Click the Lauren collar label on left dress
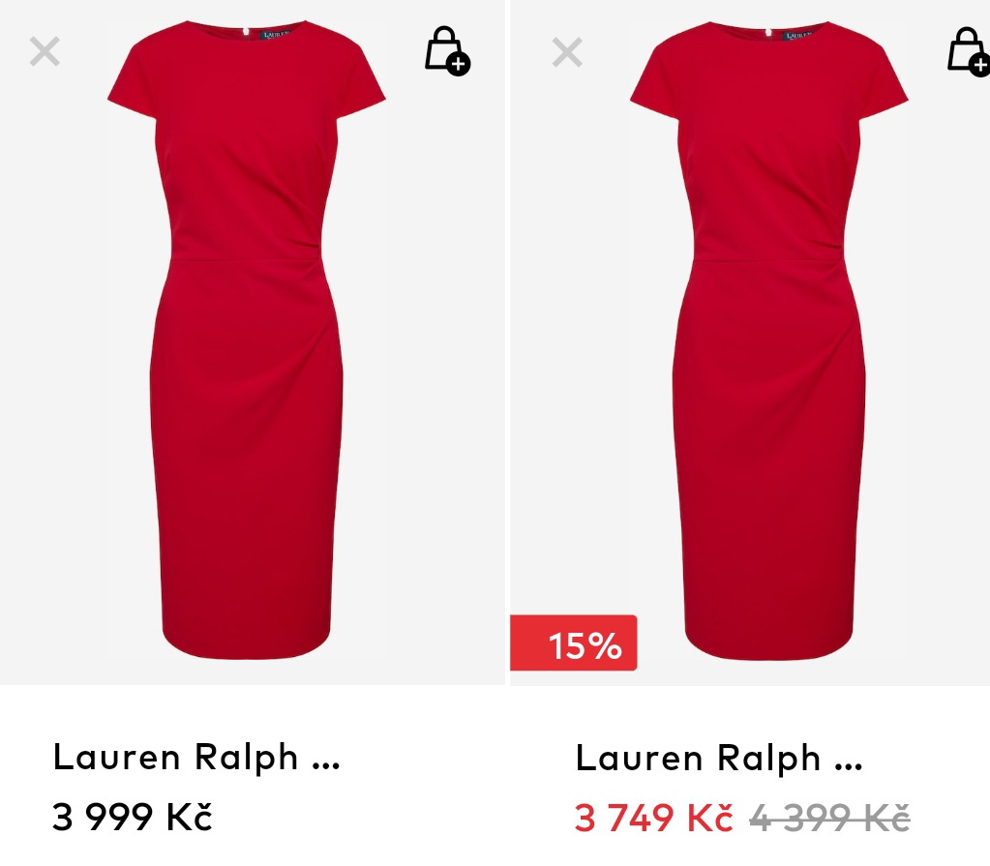This screenshot has width=990, height=866. [x=275, y=34]
